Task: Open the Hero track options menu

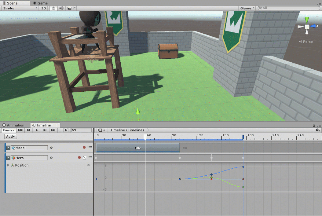Action: 90,157
